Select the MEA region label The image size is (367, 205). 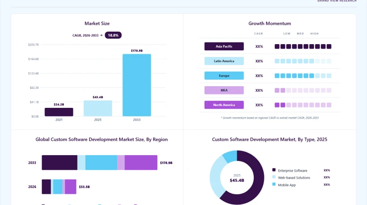tap(224, 90)
